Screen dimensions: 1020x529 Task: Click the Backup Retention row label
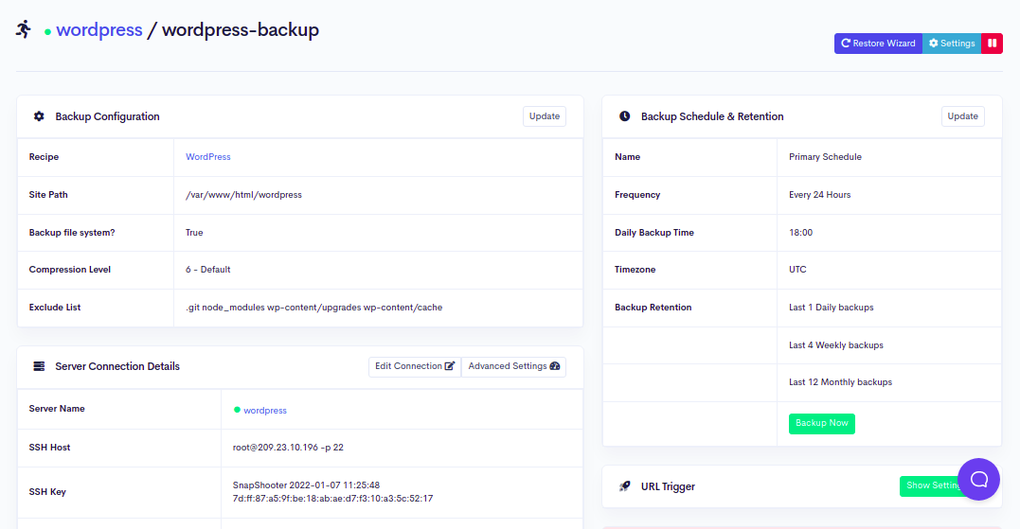(x=653, y=308)
